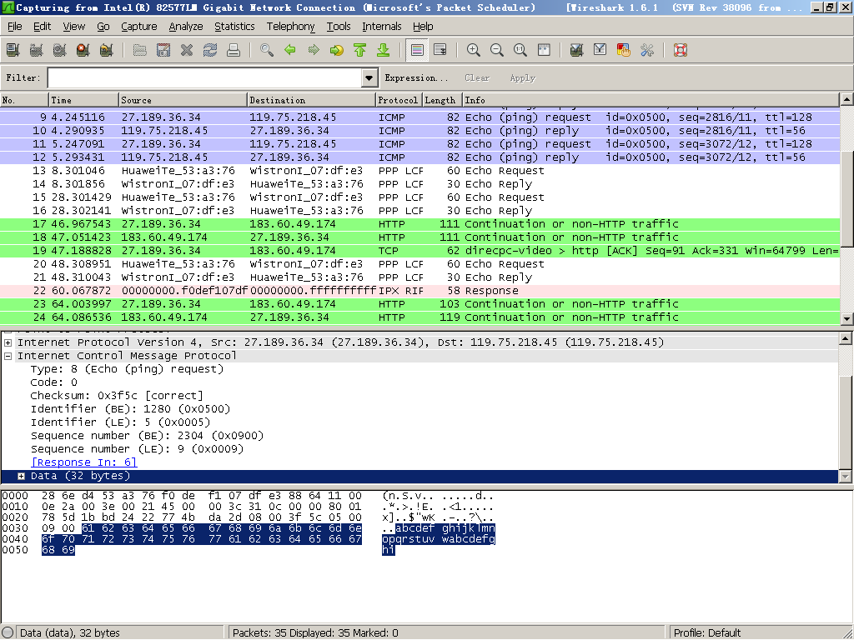Expand the Data (32 bytes) tree node
The width and height of the screenshot is (854, 640).
(x=21, y=476)
